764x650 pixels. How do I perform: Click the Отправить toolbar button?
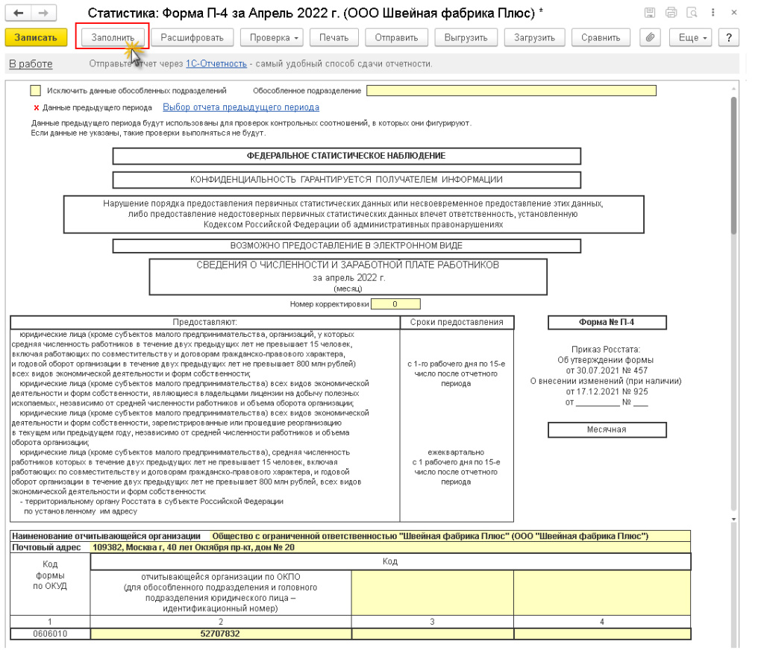click(x=396, y=38)
